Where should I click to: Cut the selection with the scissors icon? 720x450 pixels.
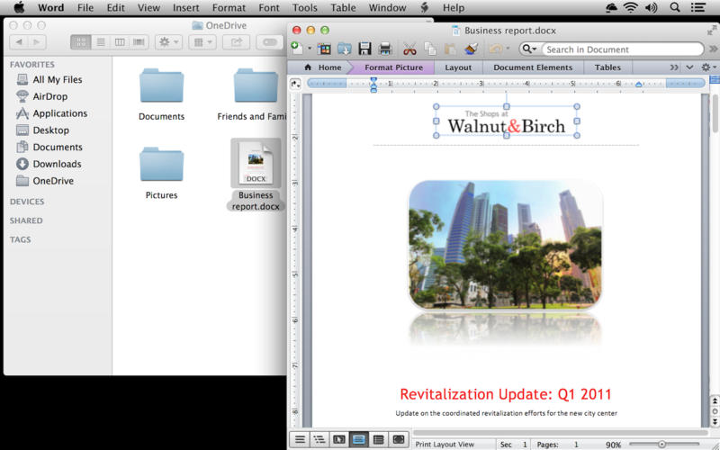tap(409, 49)
